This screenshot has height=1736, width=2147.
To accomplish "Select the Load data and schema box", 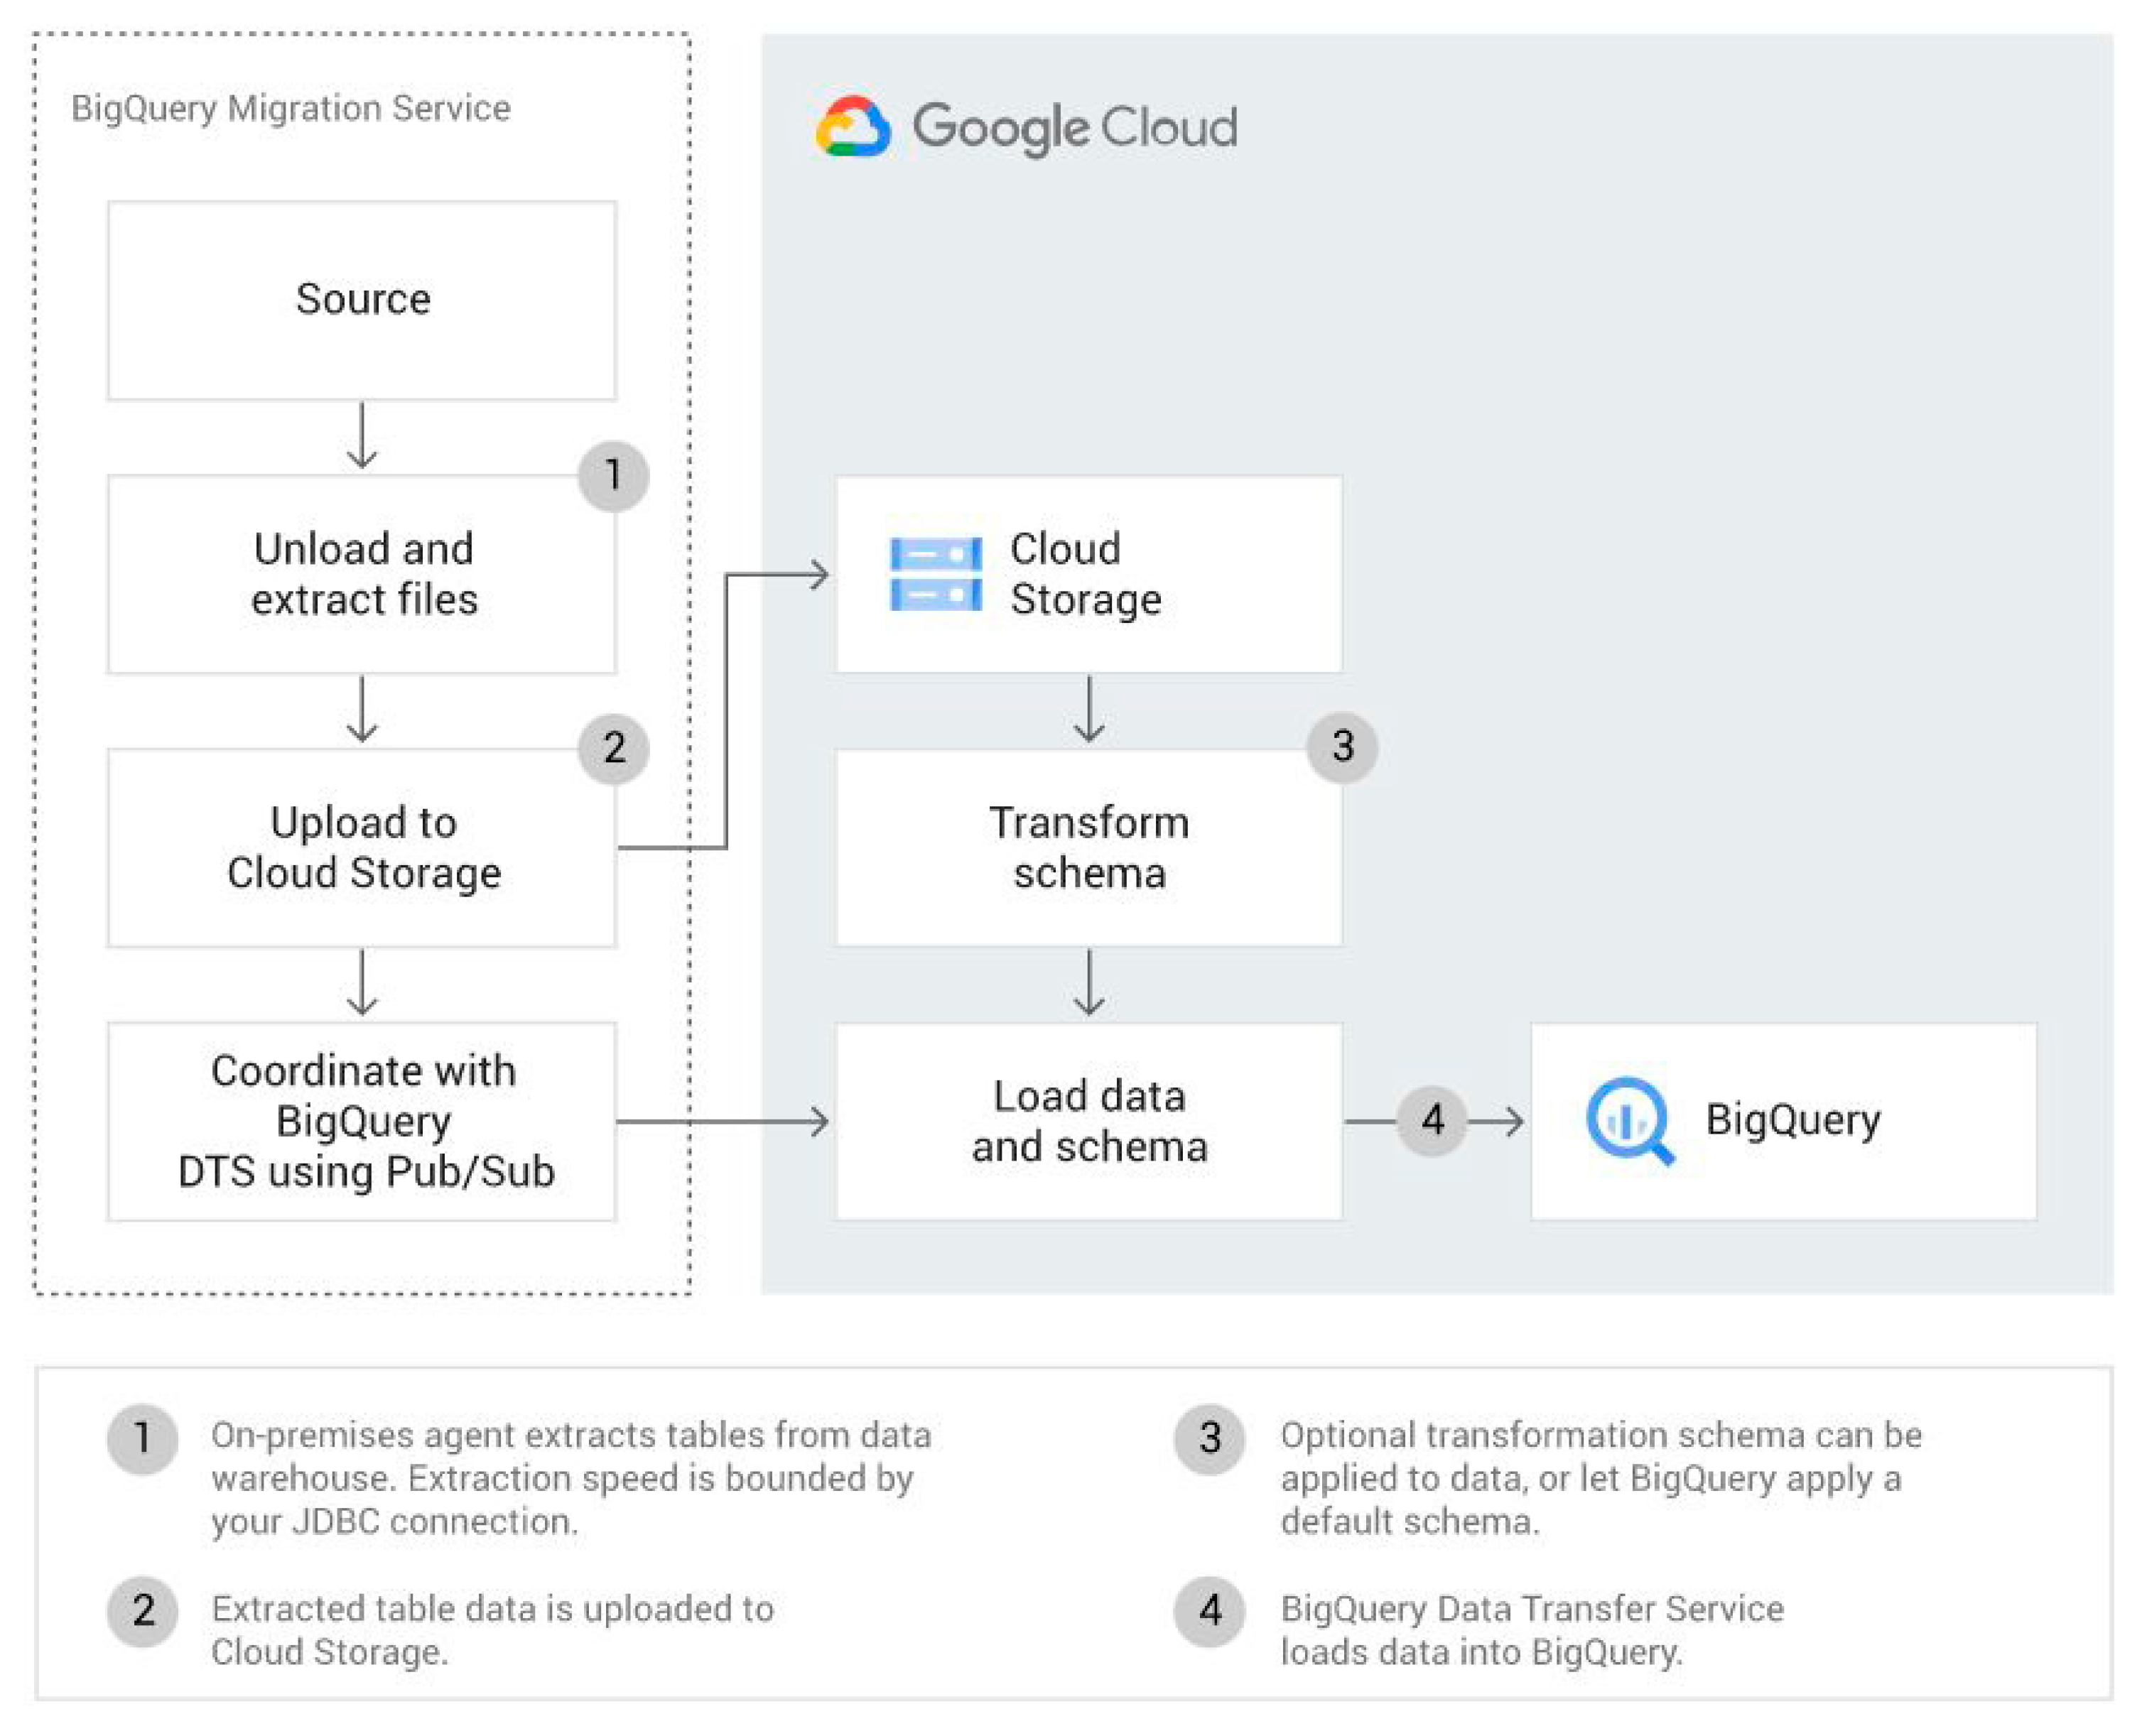I will (1088, 1121).
